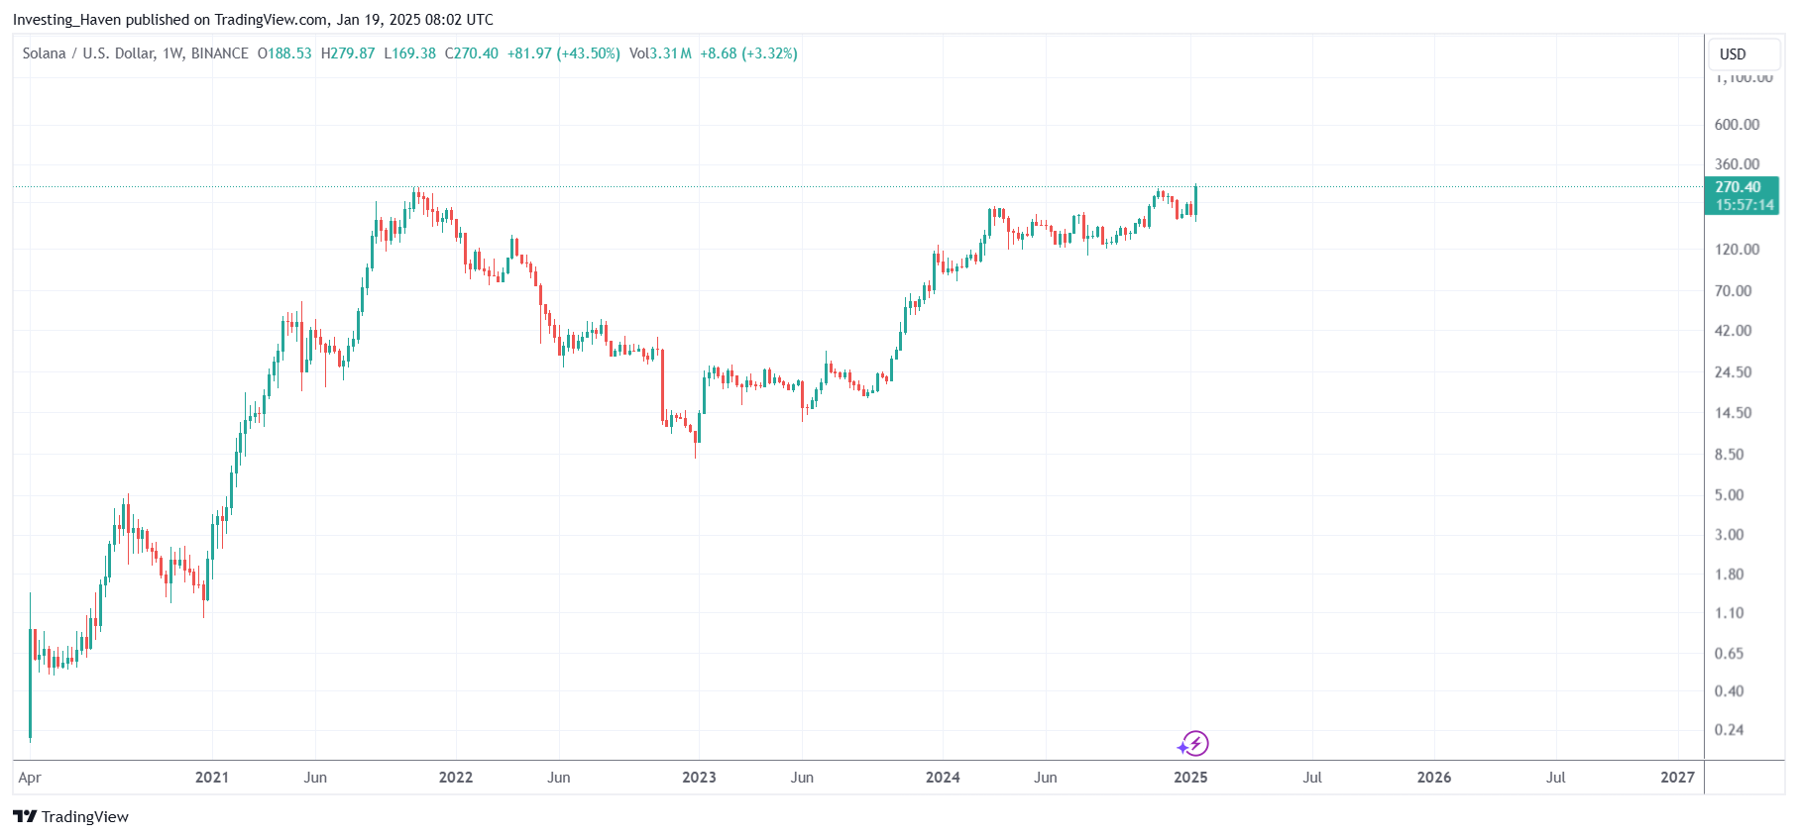The image size is (1798, 838).
Task: Click the 0.24 price axis label
Action: pyautogui.click(x=1729, y=730)
